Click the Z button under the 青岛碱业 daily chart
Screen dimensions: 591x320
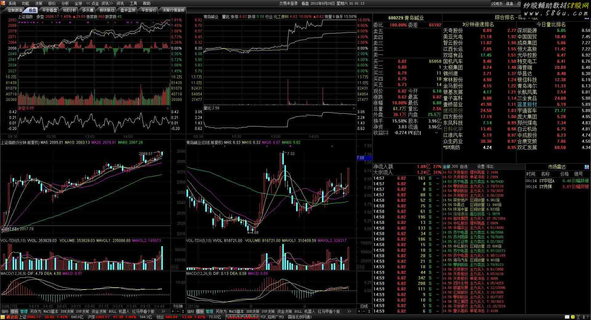point(369,311)
